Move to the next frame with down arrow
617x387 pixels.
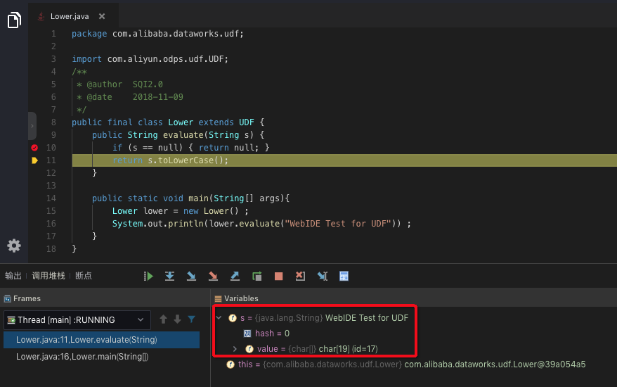pos(178,319)
